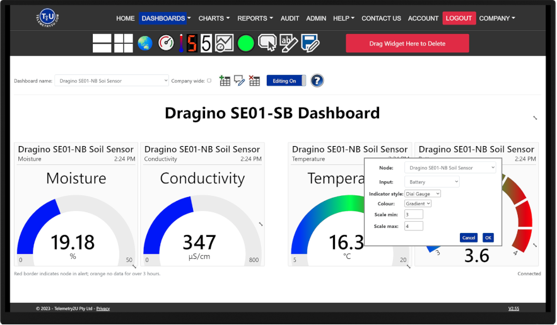Screen dimensions: 557x325
Task: Click resize handle of Conductivity widget
Action: click(261, 224)
